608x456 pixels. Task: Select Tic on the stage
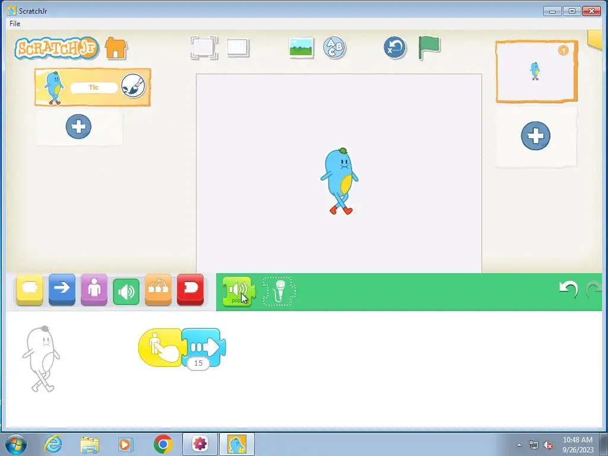click(340, 181)
